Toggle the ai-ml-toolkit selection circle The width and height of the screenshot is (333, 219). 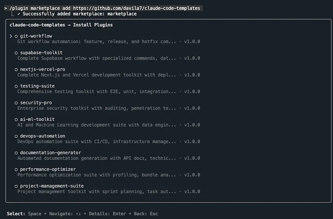(16, 120)
